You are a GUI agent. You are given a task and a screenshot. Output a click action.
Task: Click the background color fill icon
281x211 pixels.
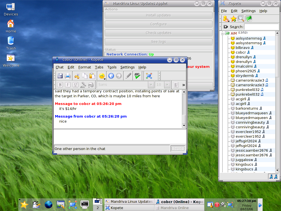(91, 85)
